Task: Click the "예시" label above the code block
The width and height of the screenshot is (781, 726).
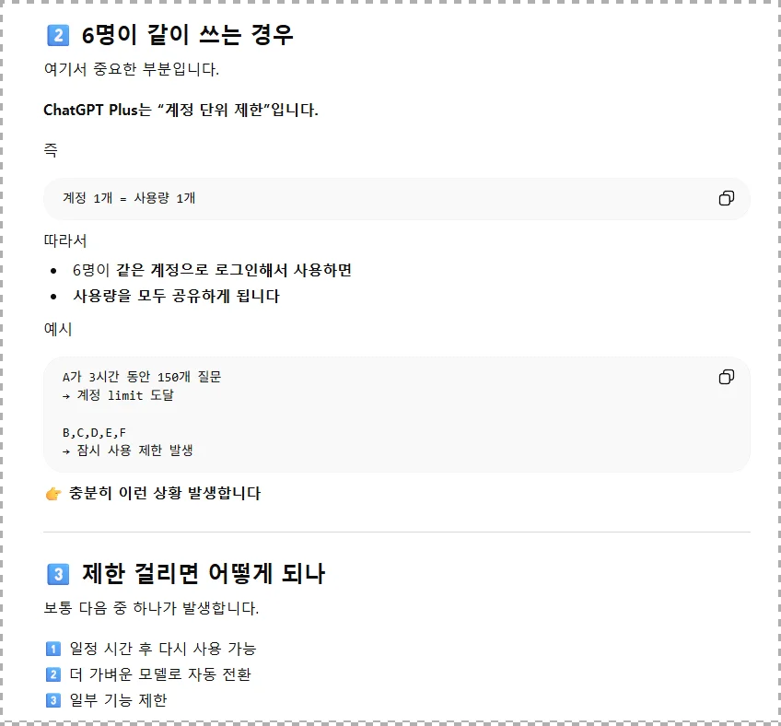Action: pos(54,329)
